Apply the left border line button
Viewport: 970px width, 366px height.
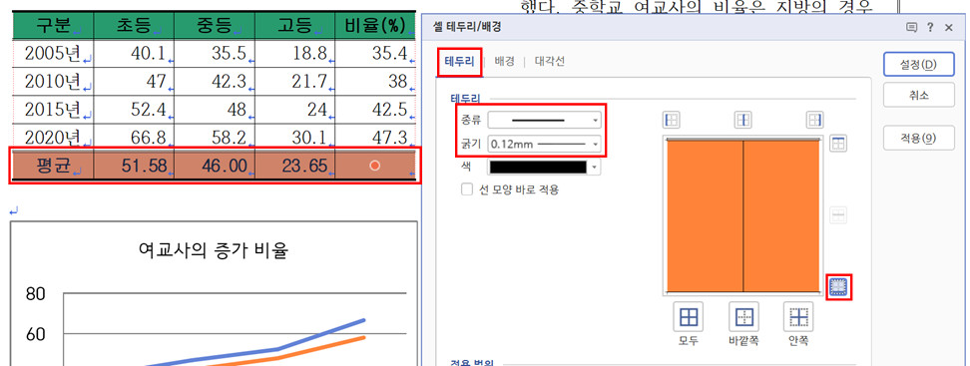pyautogui.click(x=672, y=120)
